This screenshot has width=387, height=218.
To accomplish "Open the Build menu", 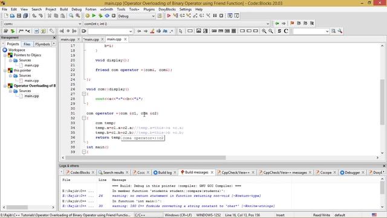I will pyautogui.click(x=63, y=9).
